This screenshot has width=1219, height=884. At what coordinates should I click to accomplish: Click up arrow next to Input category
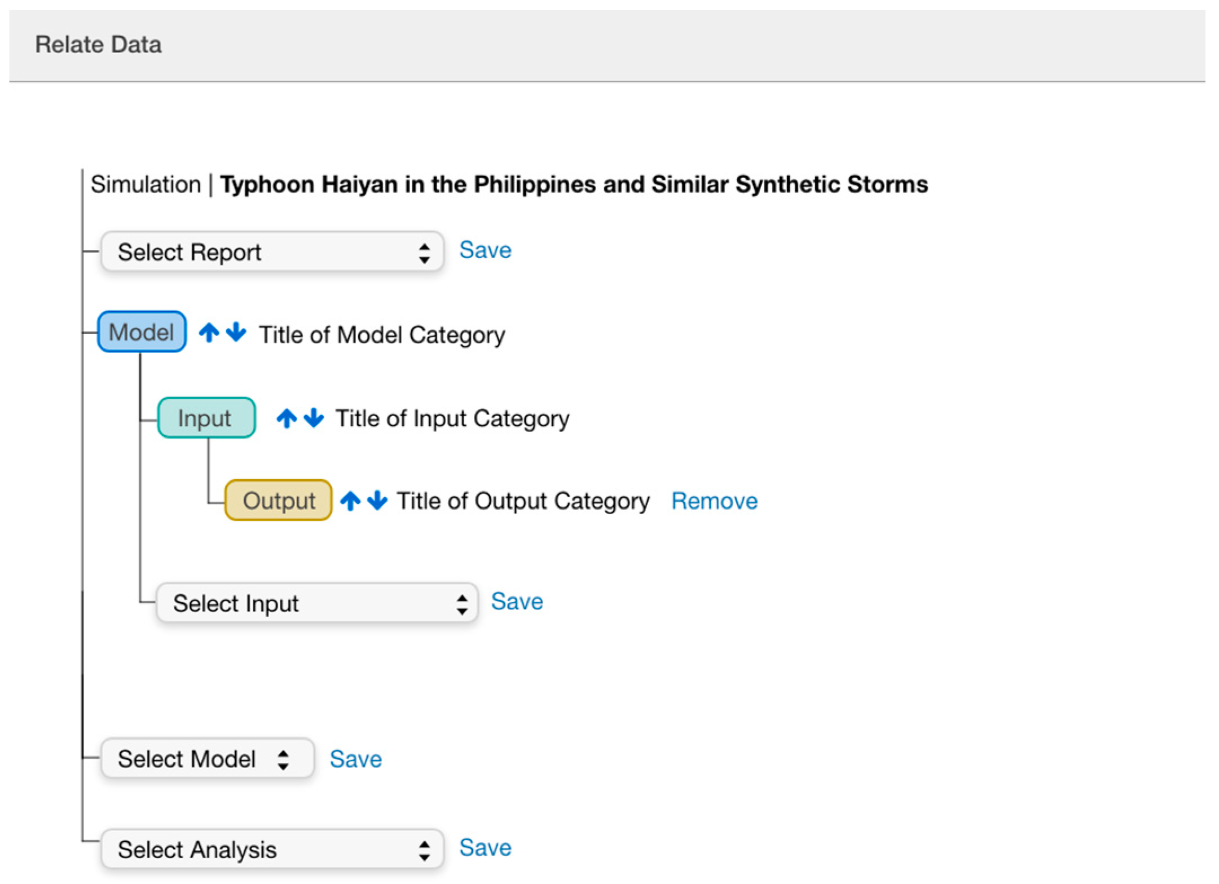pos(287,418)
